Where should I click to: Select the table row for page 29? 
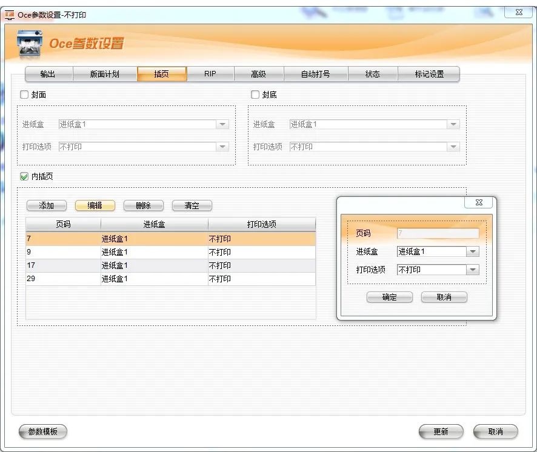[170, 279]
